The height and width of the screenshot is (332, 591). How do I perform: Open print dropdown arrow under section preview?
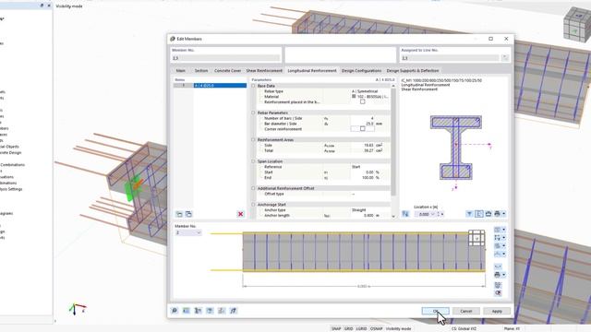[504, 214]
